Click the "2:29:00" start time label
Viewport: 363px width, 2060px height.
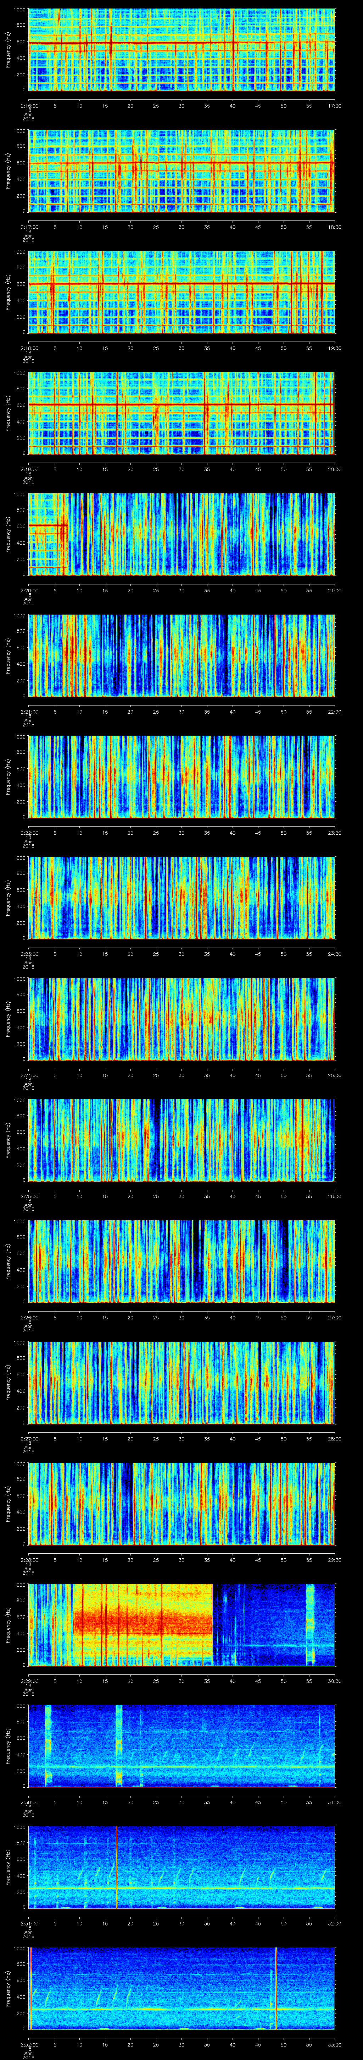point(29,1681)
